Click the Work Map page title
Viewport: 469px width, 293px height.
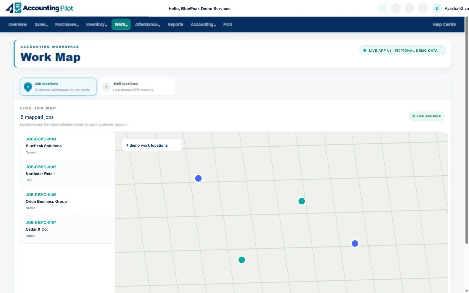coord(50,57)
